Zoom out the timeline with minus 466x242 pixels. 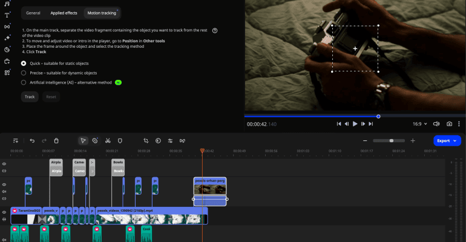[x=365, y=141]
